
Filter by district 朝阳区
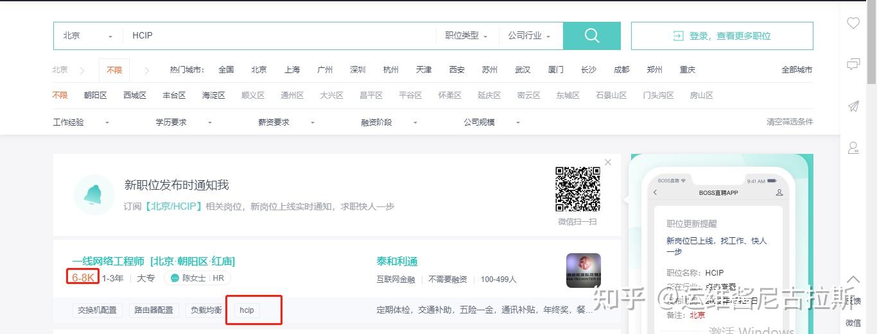click(95, 96)
